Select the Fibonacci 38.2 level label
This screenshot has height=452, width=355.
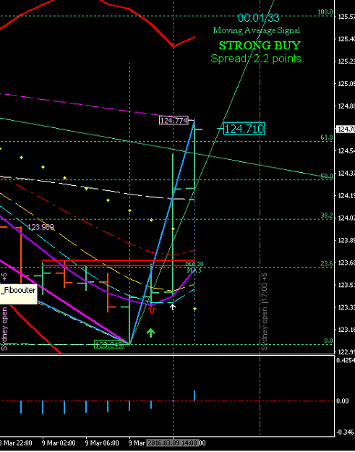(327, 216)
